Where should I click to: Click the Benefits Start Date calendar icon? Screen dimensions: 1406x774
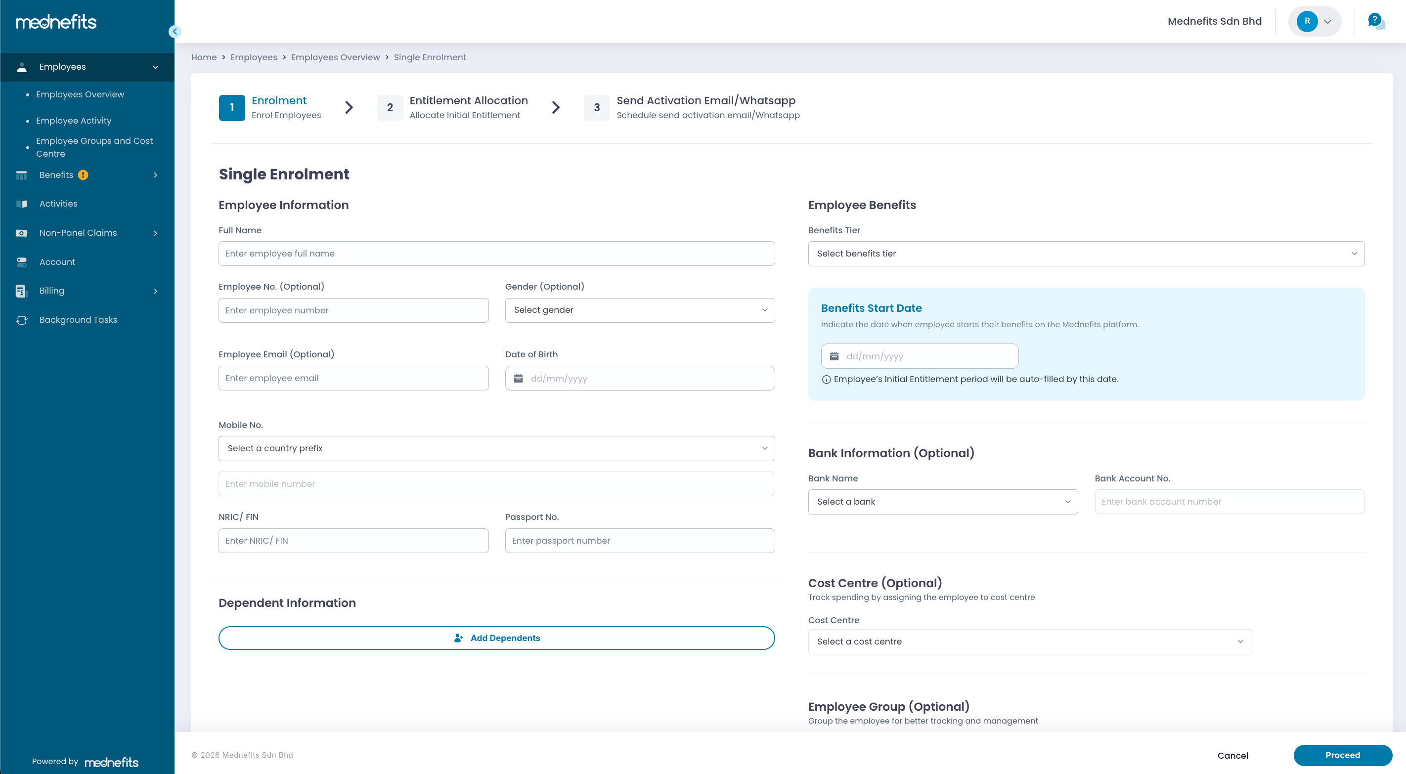point(834,356)
